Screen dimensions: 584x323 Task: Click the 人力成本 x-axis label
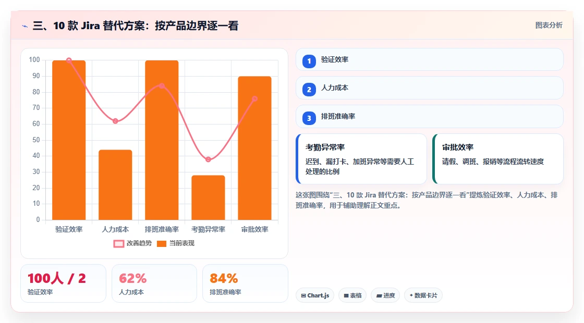tap(115, 230)
